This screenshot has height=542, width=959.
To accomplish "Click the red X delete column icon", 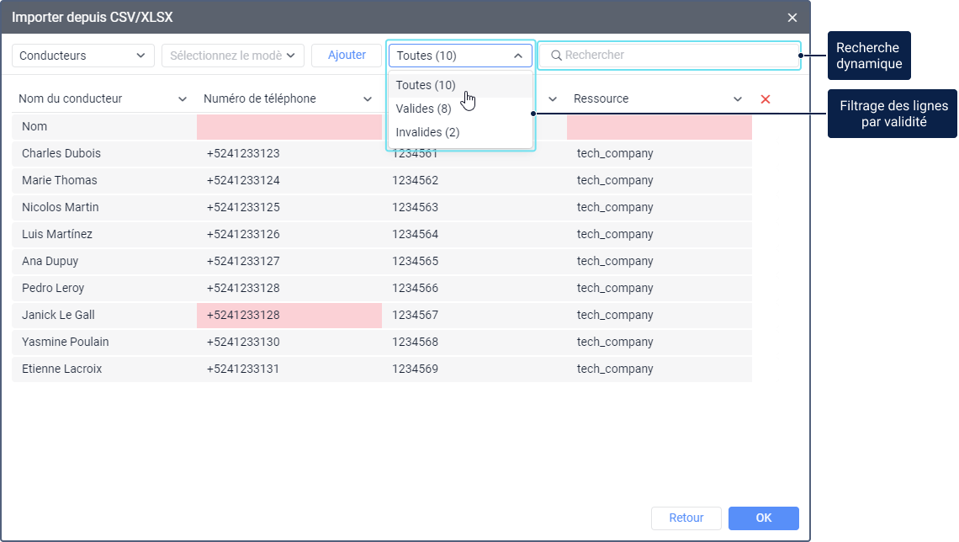I will [x=766, y=99].
